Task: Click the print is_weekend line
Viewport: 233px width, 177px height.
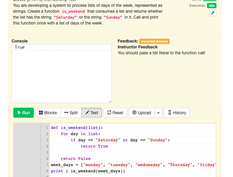Action: click(x=88, y=171)
